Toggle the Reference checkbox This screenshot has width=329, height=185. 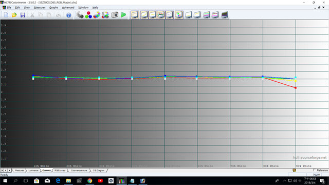point(314,170)
